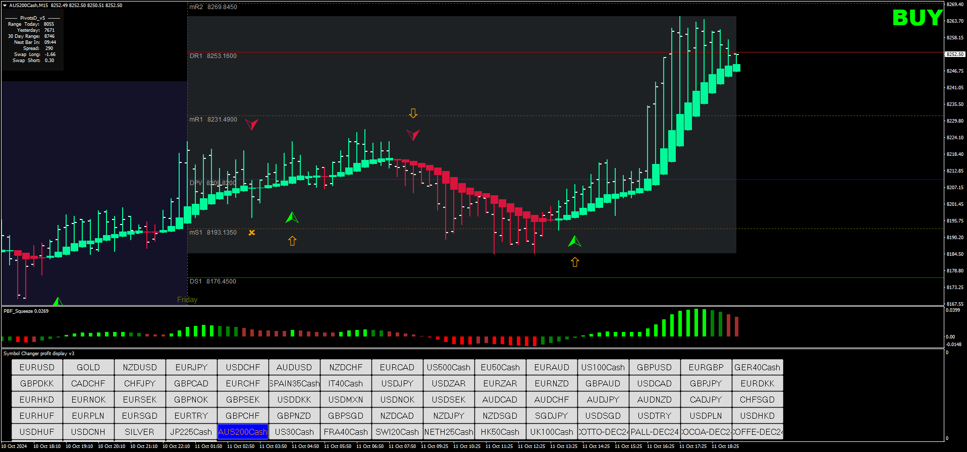Click the orange X marker near mS1
The width and height of the screenshot is (967, 452).
point(251,233)
